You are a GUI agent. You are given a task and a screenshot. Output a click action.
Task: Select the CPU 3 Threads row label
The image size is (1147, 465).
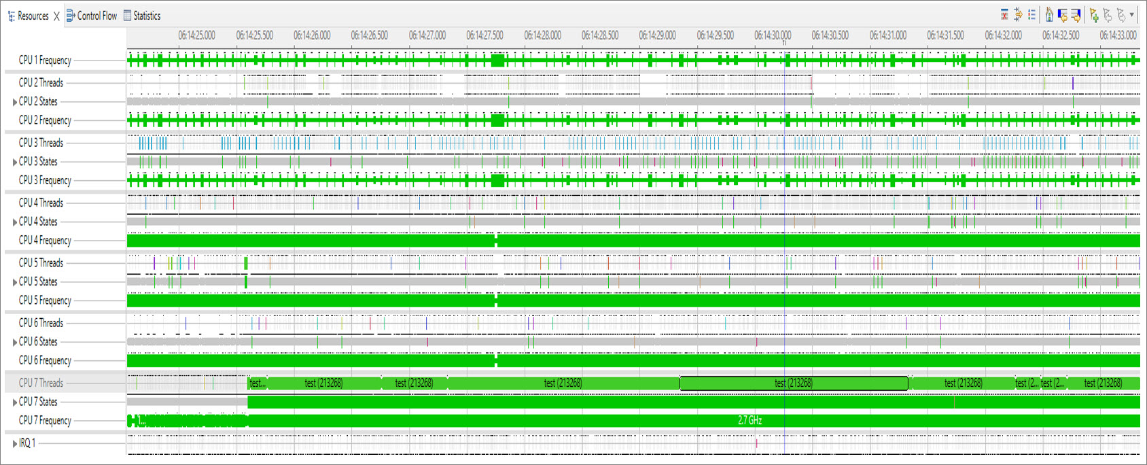coord(41,143)
